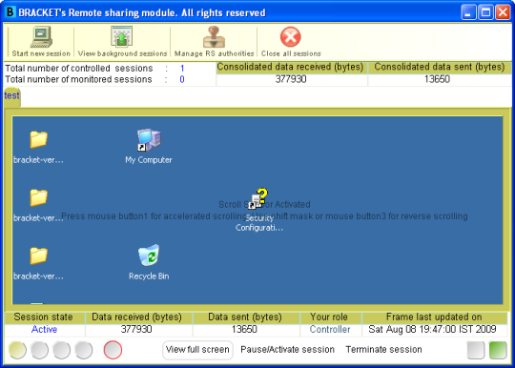Open Manage RS authorities stamp icon
This screenshot has height=368, width=515.
coord(214,37)
